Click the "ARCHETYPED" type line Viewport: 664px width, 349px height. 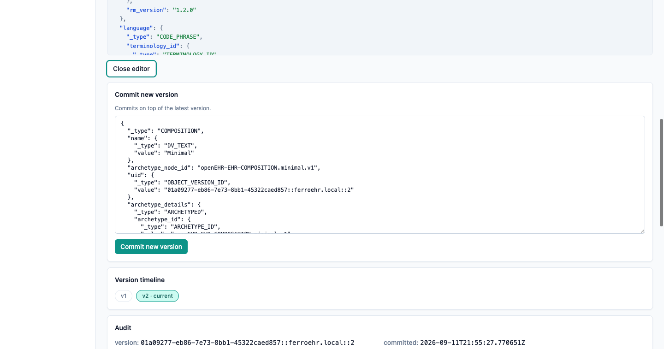click(171, 212)
